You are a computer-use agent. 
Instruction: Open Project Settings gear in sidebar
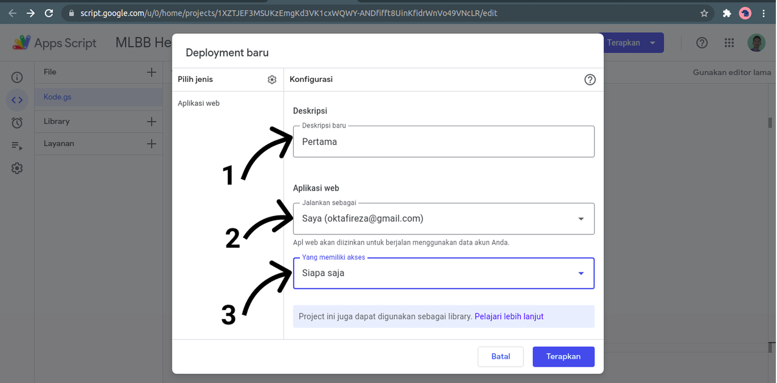click(x=17, y=168)
